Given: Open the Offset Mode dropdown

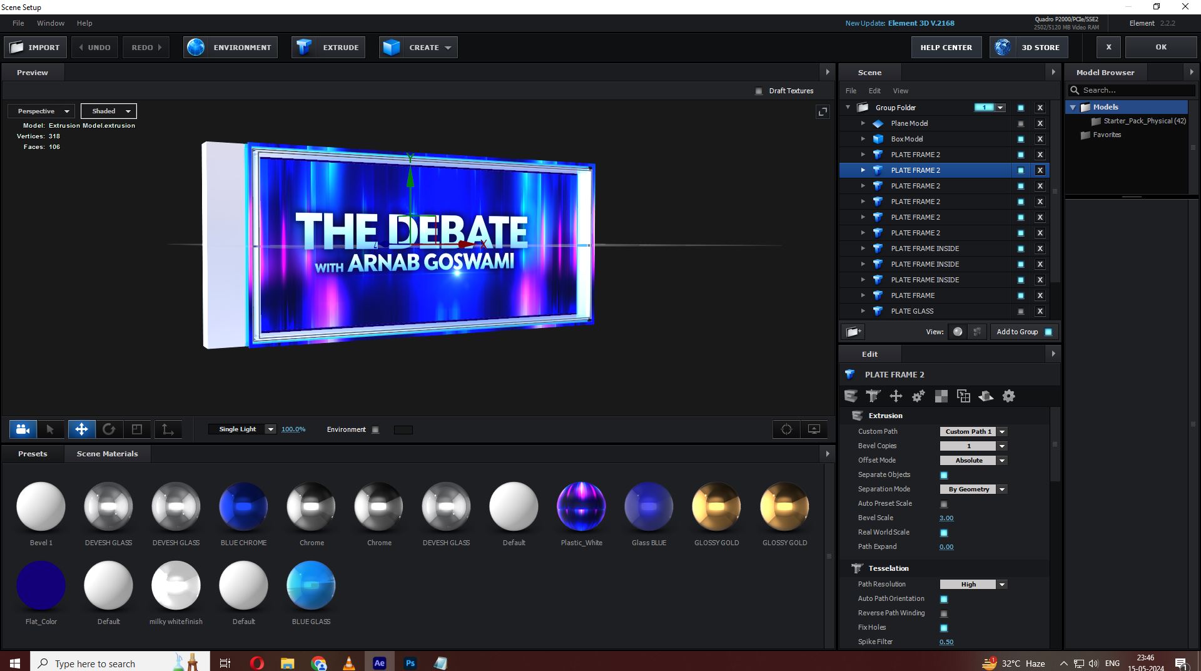Looking at the screenshot, I should 973,461.
